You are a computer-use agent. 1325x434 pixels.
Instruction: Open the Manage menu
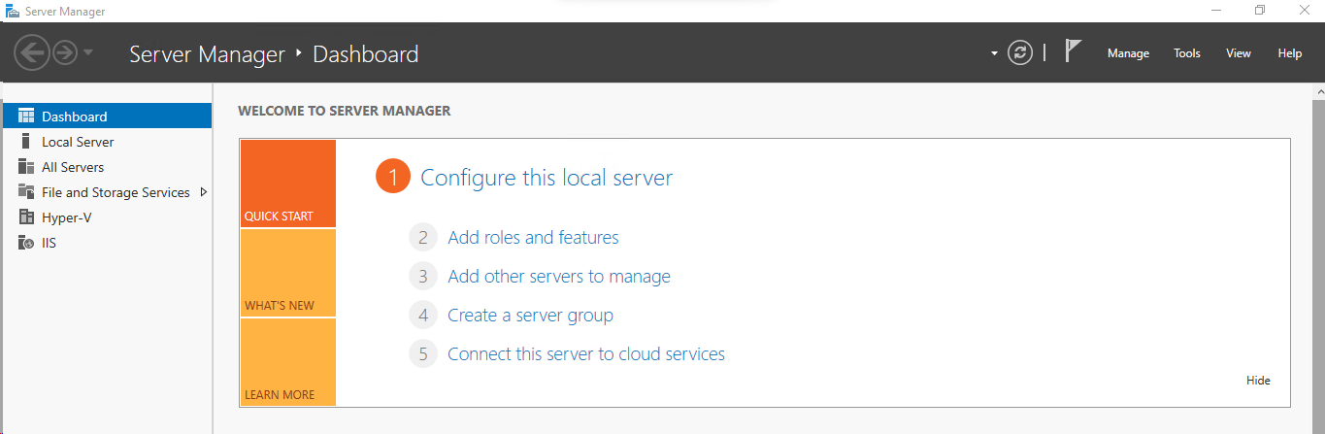pos(1128,53)
